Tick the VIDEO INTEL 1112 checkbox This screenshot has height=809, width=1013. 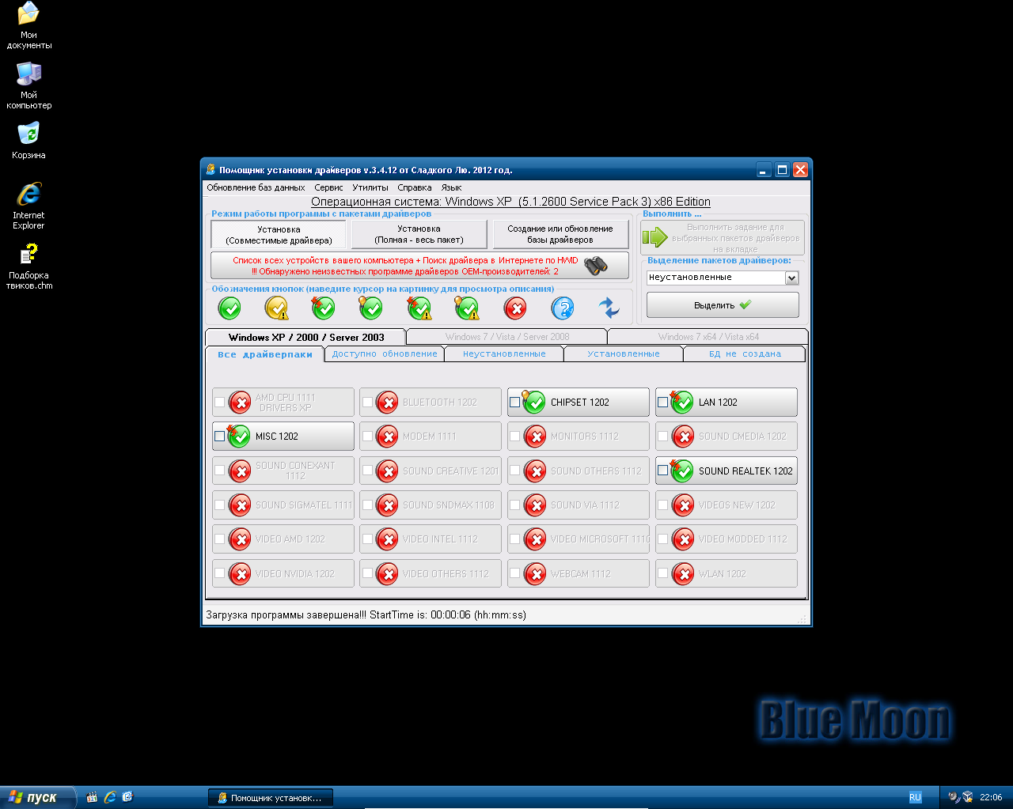[368, 539]
